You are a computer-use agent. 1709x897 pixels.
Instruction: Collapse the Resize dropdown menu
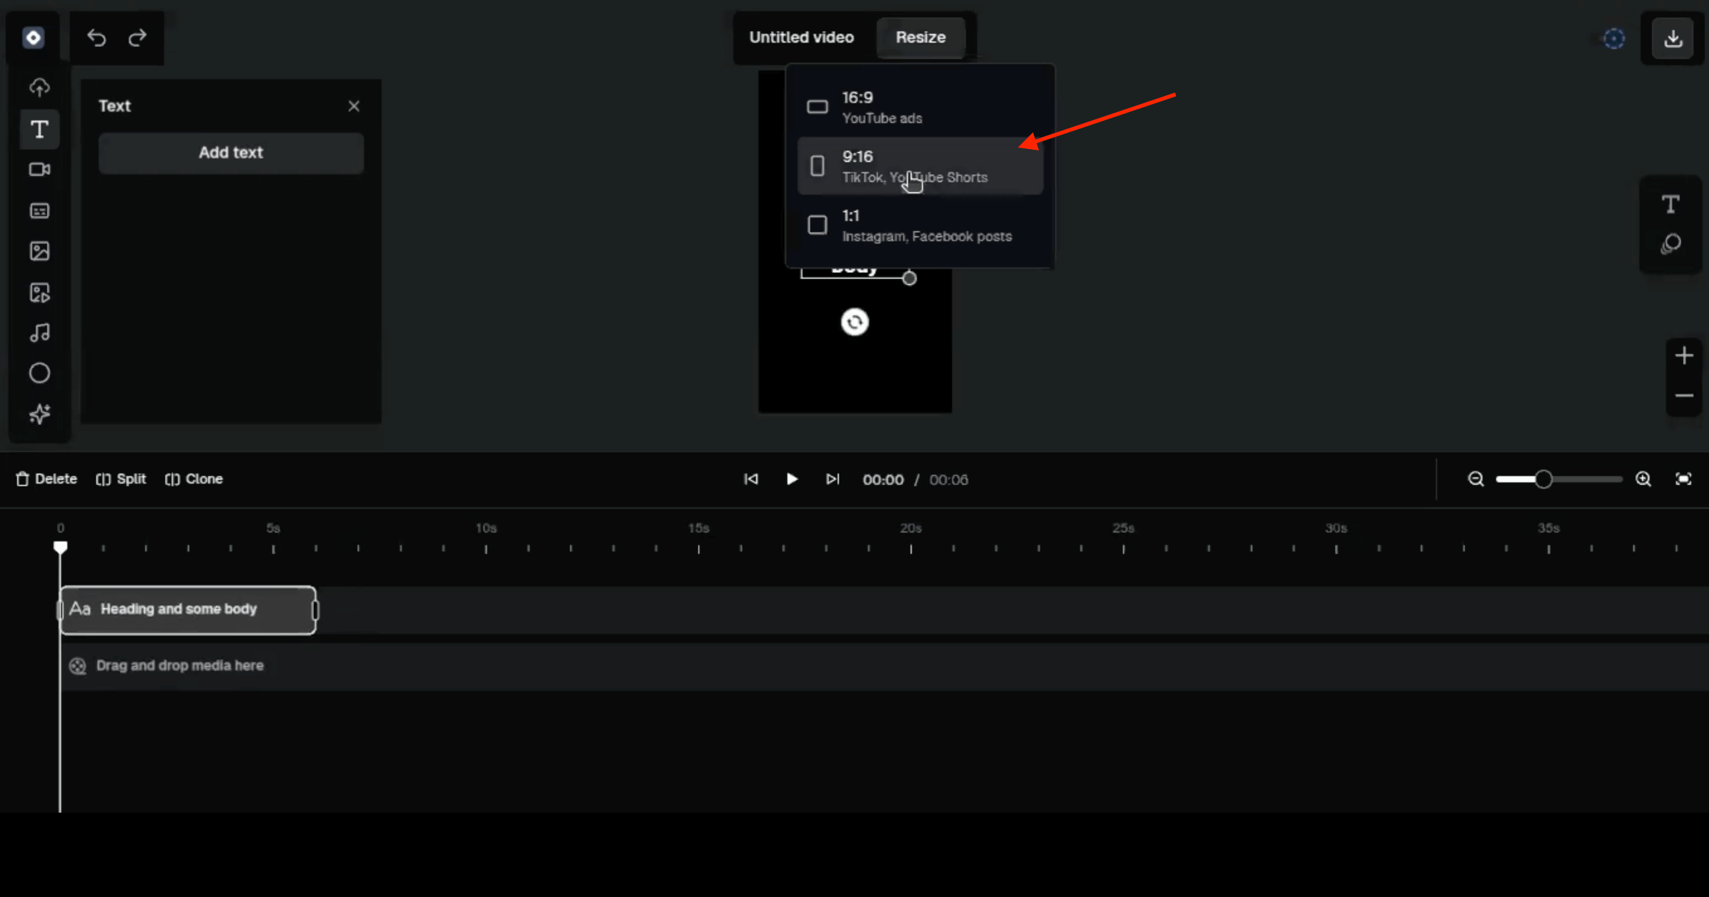point(920,37)
